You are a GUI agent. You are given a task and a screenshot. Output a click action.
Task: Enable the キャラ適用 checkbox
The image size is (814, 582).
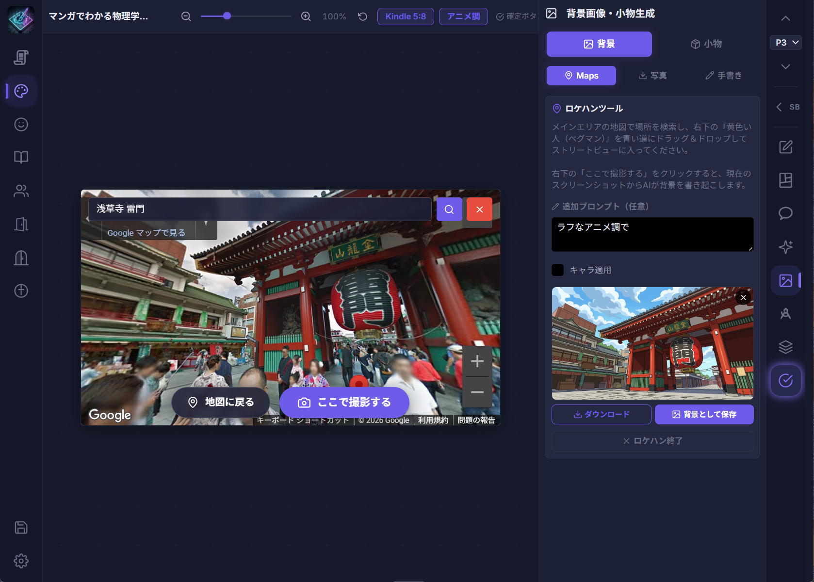click(x=557, y=270)
